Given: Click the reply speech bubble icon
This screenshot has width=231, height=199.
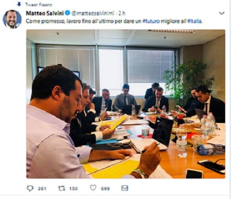Looking at the screenshot, I should tap(30, 188).
